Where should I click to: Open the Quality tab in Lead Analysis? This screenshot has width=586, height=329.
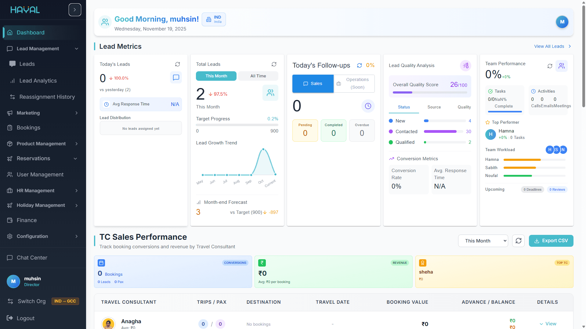(x=464, y=107)
